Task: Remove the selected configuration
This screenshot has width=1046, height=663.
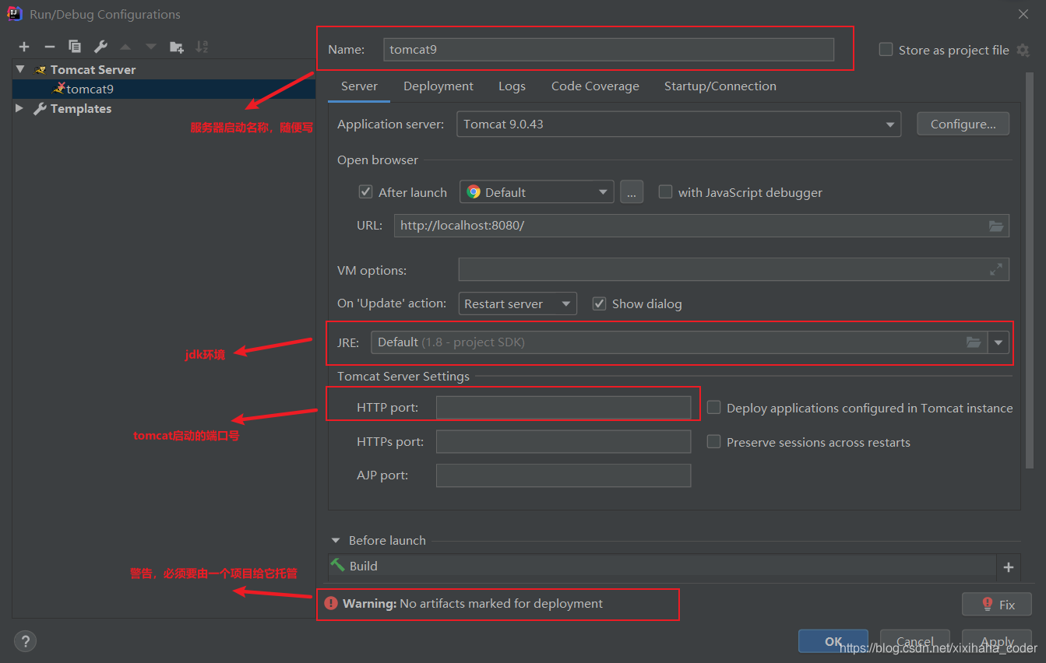Action: tap(49, 47)
